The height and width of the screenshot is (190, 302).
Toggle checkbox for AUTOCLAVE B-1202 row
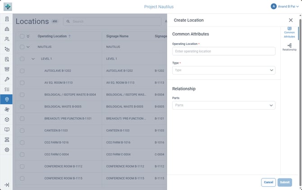tap(22, 71)
